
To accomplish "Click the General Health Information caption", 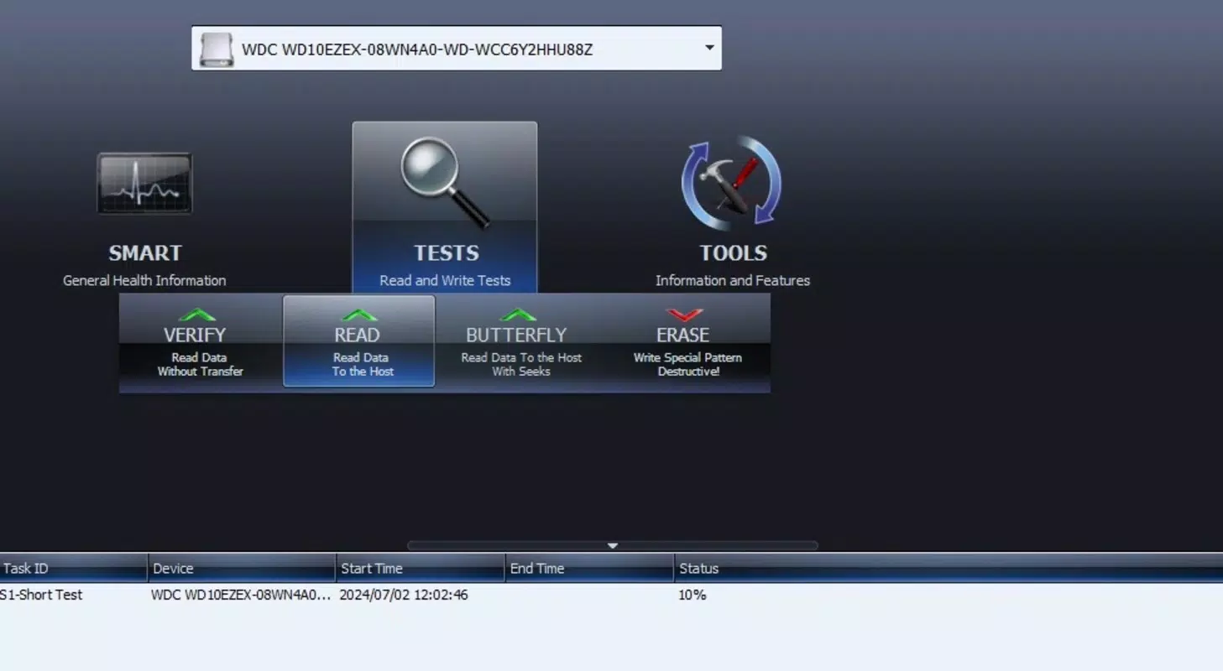I will [x=144, y=281].
